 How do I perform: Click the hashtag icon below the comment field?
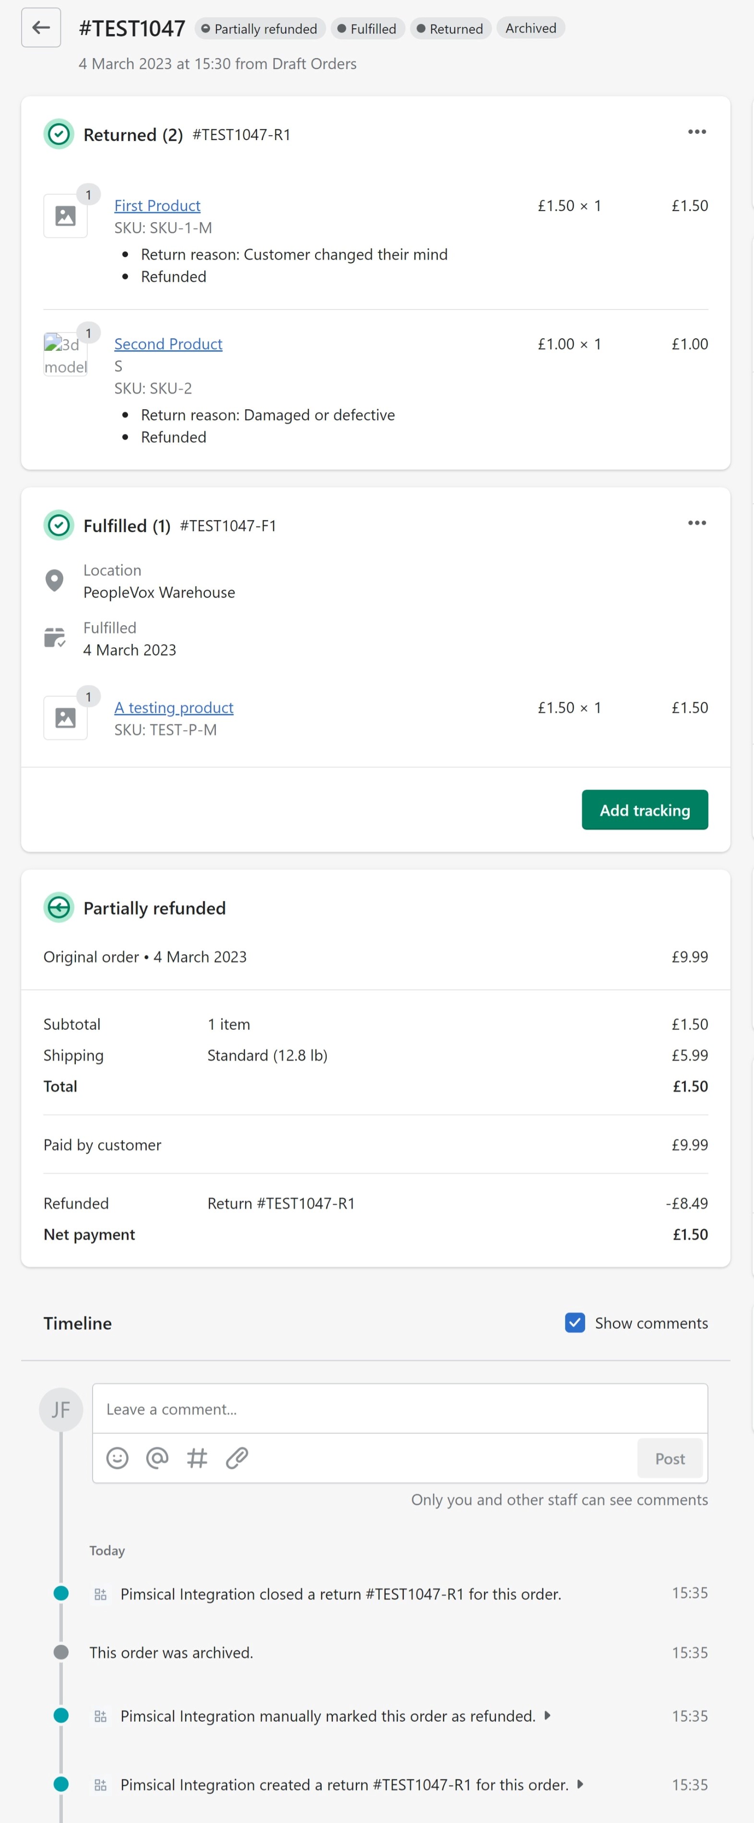click(x=197, y=1458)
